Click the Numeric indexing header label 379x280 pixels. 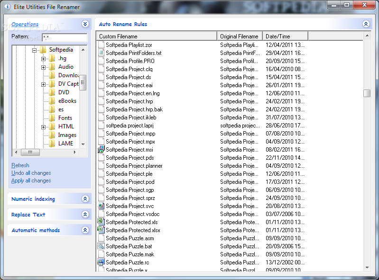pos(33,199)
